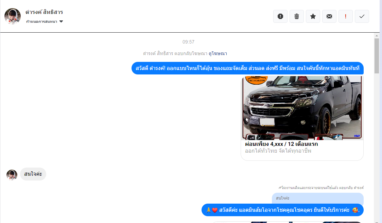Open the black pickup truck ad image
The width and height of the screenshot is (382, 223).
point(302,108)
